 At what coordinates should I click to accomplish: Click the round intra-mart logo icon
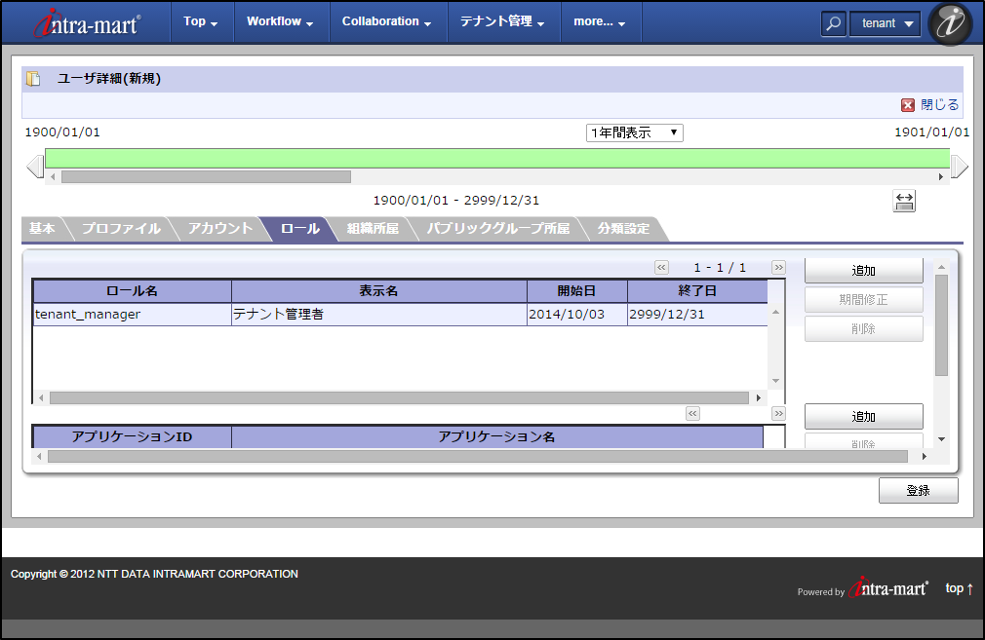point(950,23)
